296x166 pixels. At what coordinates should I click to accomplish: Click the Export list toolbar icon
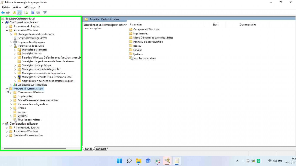26,13
